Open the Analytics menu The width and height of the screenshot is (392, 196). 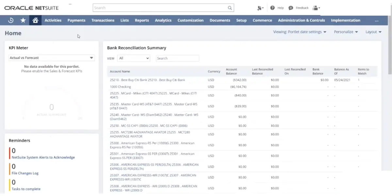(163, 20)
